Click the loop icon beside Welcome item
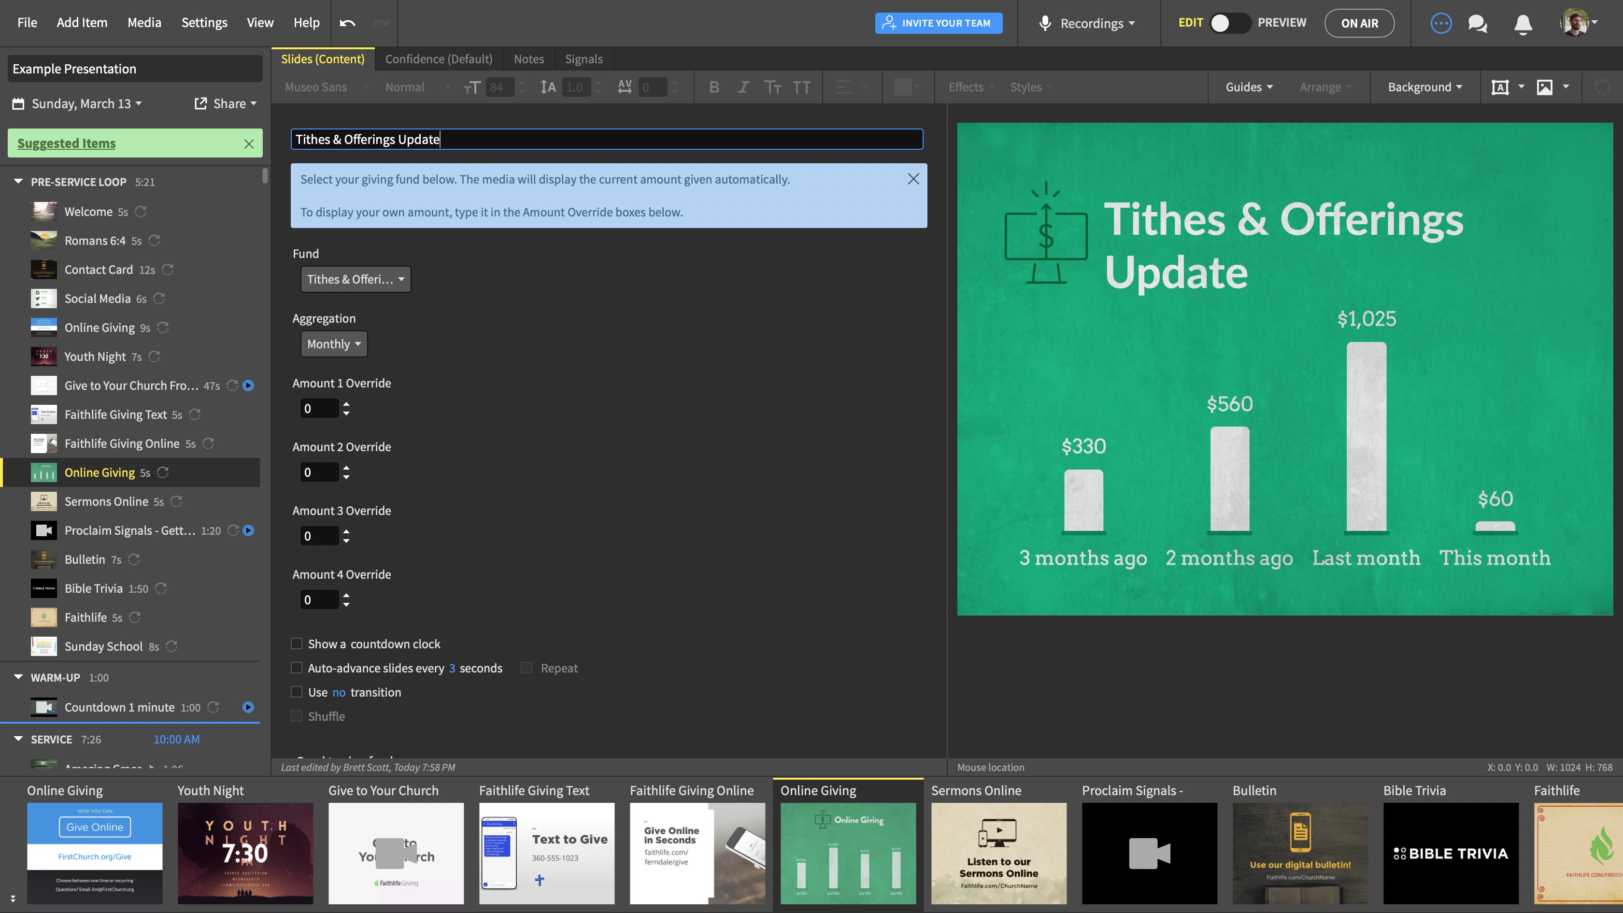The image size is (1623, 913). coord(141,212)
